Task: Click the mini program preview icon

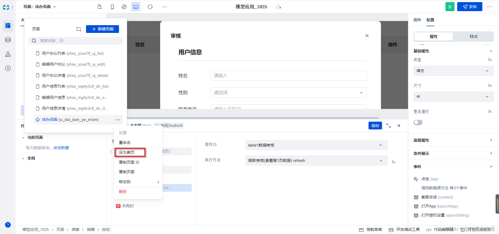Action: (x=124, y=7)
